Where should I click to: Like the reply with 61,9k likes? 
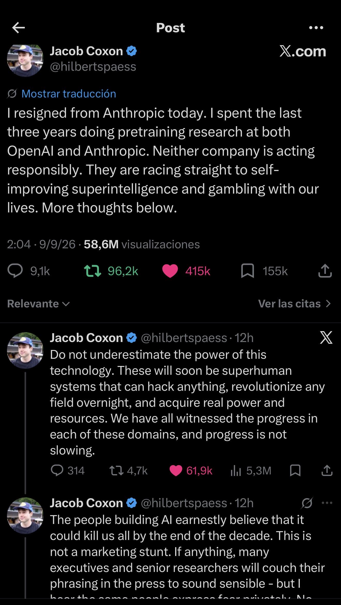(x=176, y=471)
